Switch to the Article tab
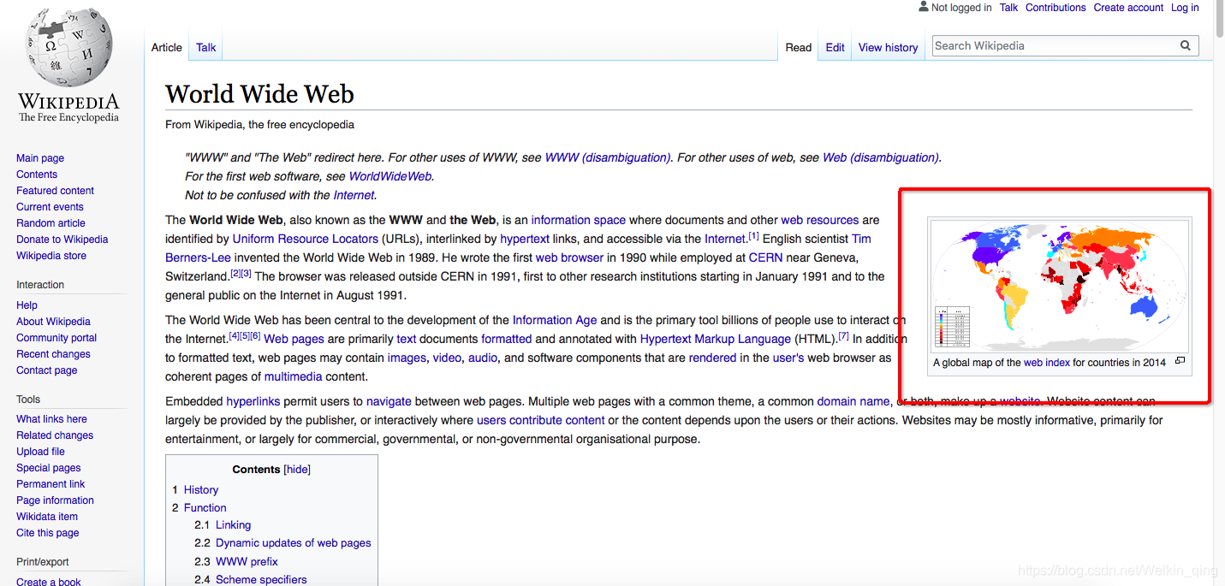Viewport: 1225px width, 586px height. [x=167, y=48]
